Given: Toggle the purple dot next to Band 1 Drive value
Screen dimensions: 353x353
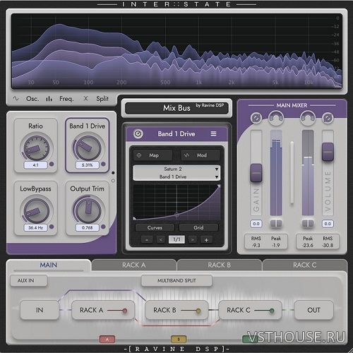Looking at the screenshot, I should pyautogui.click(x=103, y=164).
